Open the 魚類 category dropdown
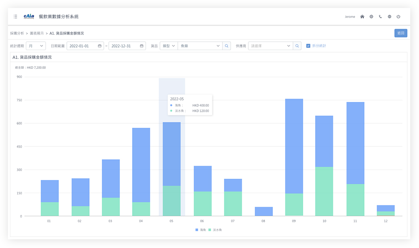Screen dimensions: 419x248 pyautogui.click(x=200, y=46)
